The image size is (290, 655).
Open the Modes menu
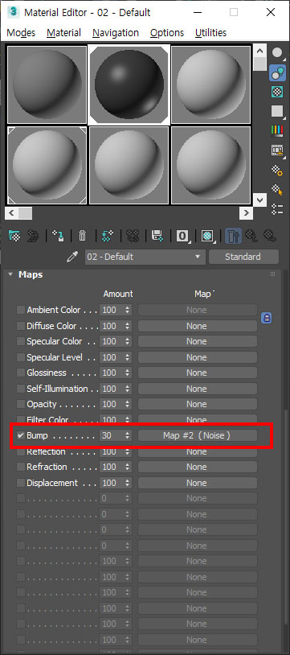tap(21, 32)
